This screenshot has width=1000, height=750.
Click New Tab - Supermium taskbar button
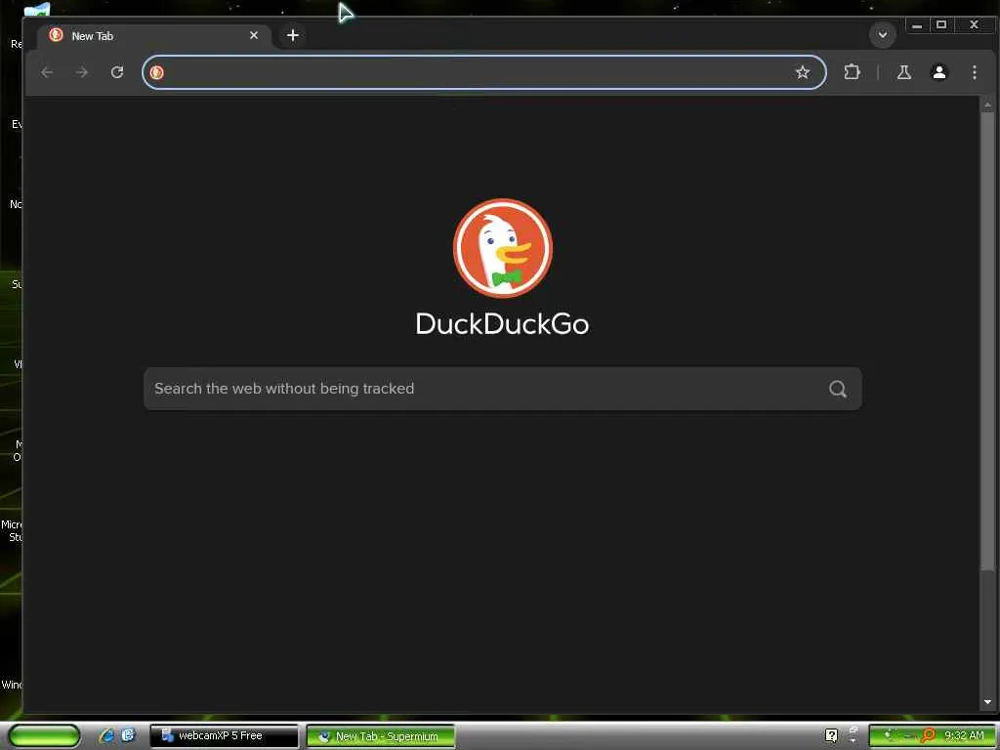pyautogui.click(x=381, y=736)
